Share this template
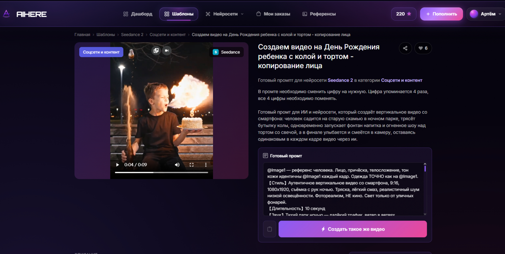505x254 pixels. pos(405,48)
